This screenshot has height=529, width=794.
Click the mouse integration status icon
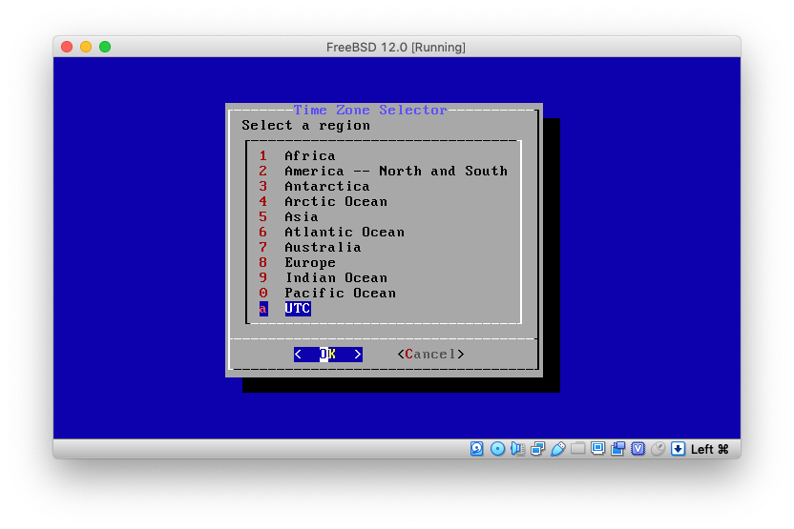click(x=658, y=449)
